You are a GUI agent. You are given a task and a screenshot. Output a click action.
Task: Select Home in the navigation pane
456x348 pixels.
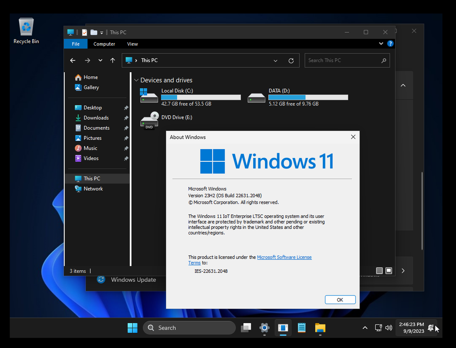tap(86, 77)
